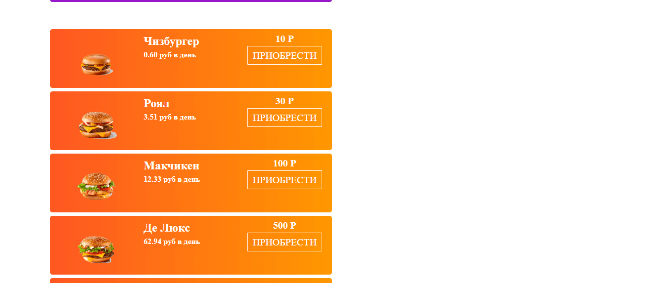Click the 10 Р price label

pos(284,39)
